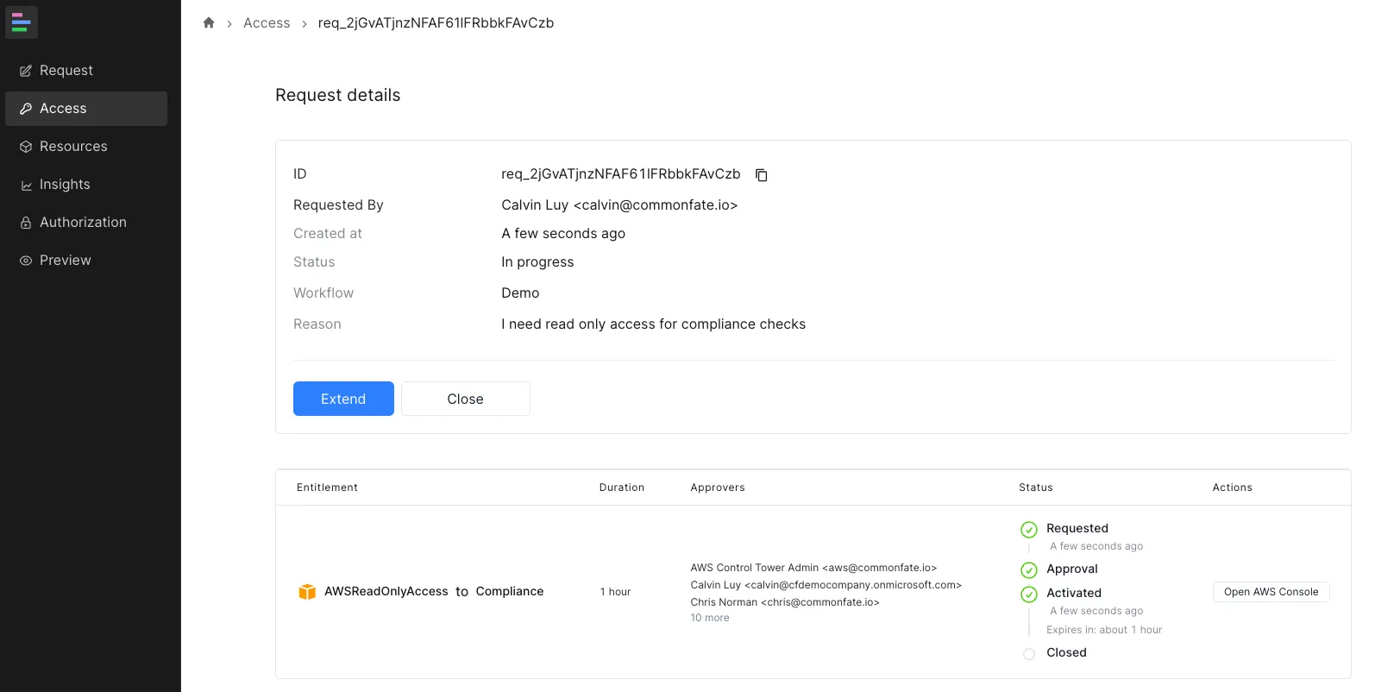Click the Common Fate logo icon
The width and height of the screenshot is (1375, 692).
22,22
